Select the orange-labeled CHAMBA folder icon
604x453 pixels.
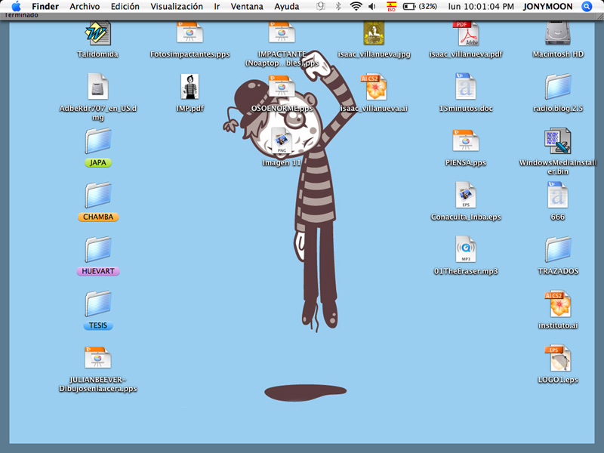click(98, 196)
